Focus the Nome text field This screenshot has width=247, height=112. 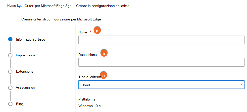161,40
